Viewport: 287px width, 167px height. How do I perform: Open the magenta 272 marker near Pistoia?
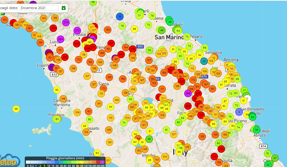77,30
